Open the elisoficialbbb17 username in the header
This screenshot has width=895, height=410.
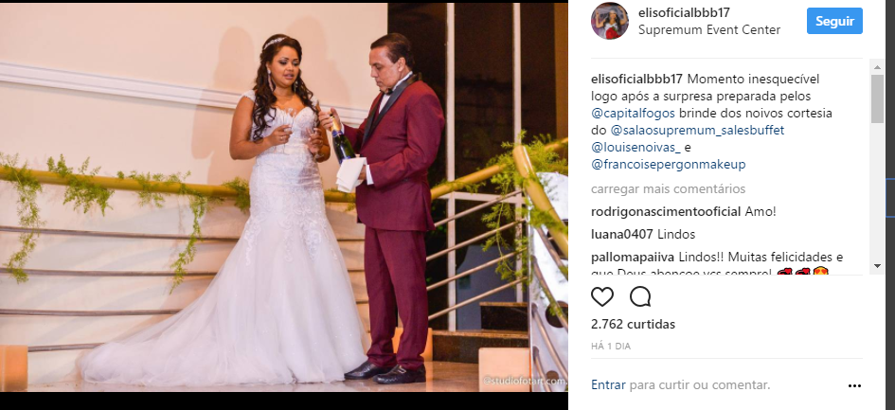coord(684,12)
